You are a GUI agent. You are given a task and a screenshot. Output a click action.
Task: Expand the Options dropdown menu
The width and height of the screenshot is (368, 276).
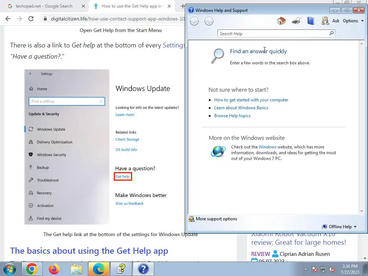click(353, 21)
